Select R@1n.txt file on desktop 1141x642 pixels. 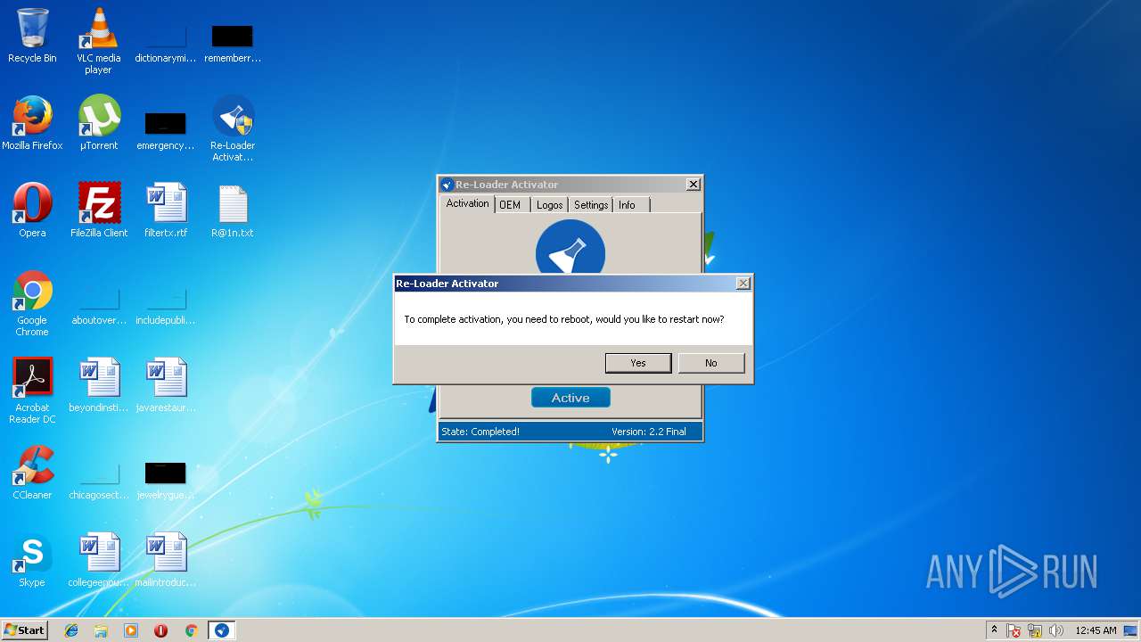233,210
